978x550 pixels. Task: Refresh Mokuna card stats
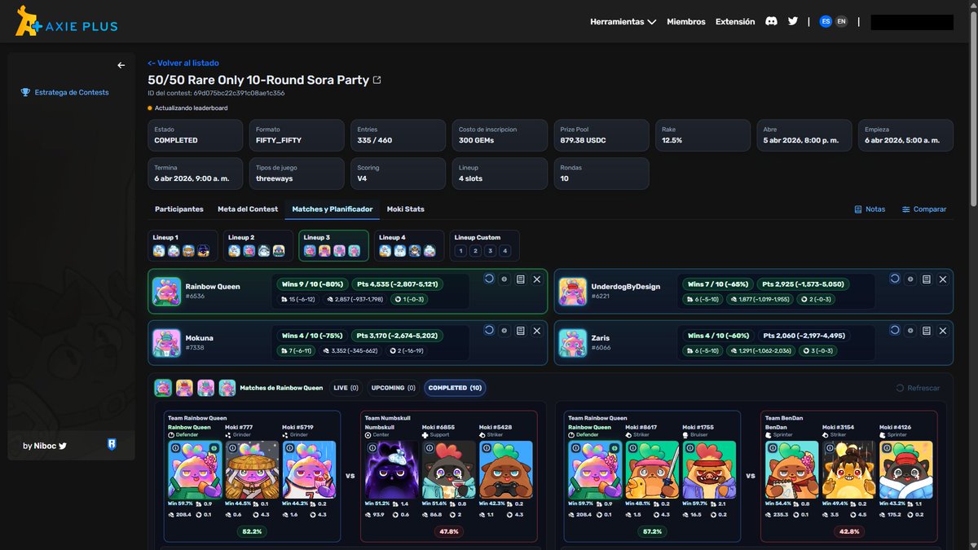tap(489, 330)
